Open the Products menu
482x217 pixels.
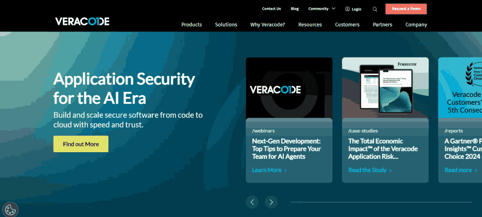191,25
